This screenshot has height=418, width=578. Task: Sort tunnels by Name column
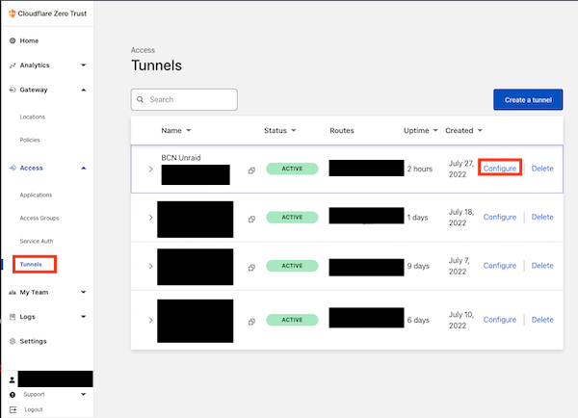point(176,130)
